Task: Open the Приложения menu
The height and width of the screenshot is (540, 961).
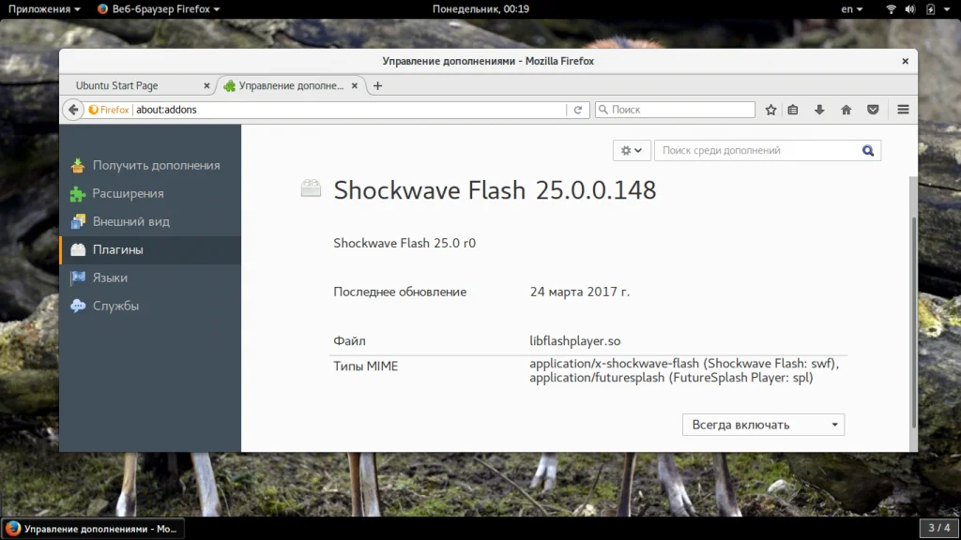Action: point(43,9)
